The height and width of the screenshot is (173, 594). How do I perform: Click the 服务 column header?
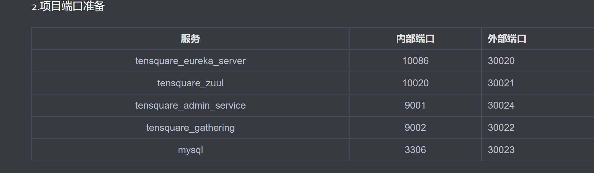click(x=190, y=39)
